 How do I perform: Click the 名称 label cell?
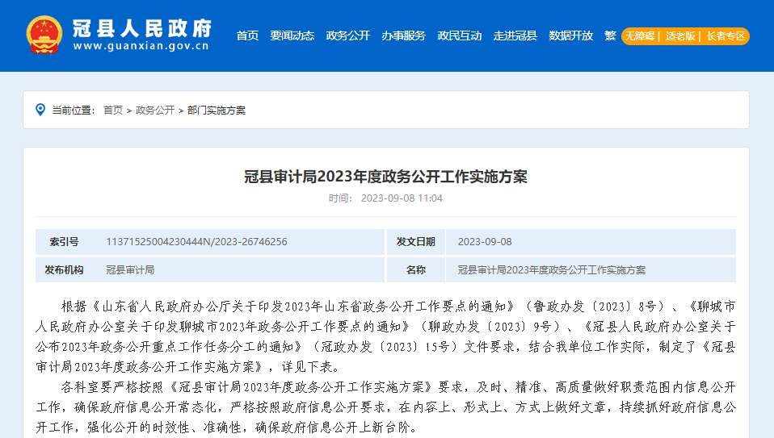pyautogui.click(x=415, y=270)
